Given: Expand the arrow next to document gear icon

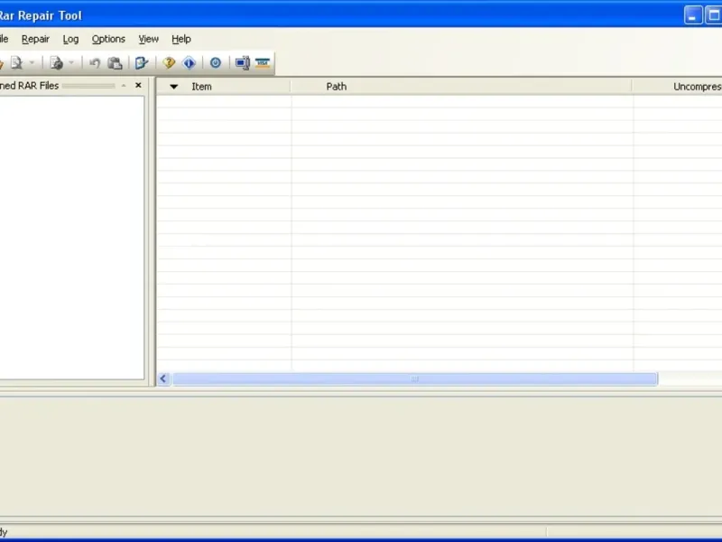Looking at the screenshot, I should (71, 62).
